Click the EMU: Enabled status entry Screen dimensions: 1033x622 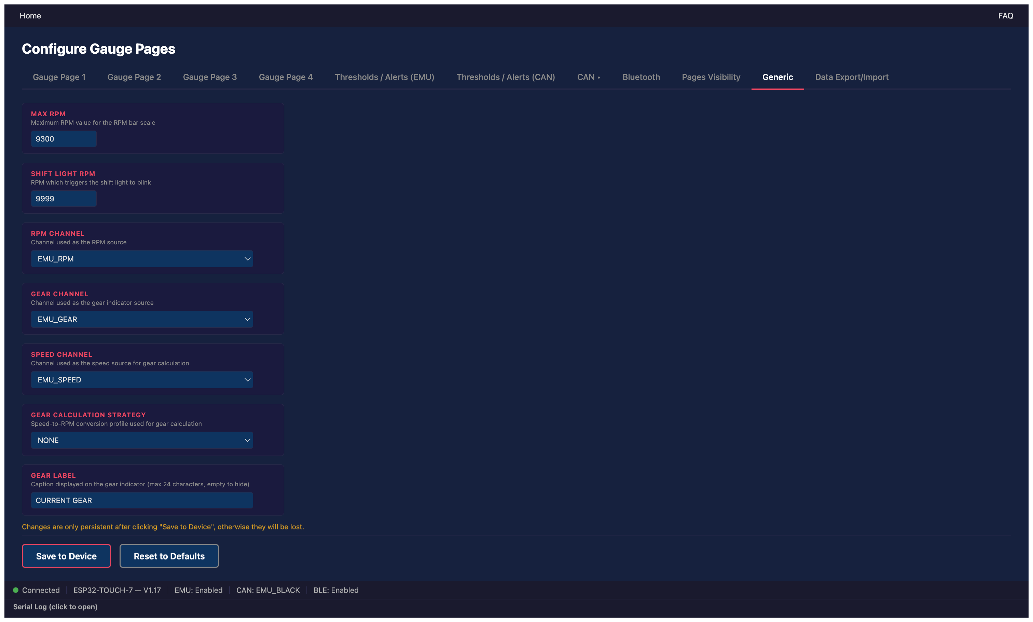click(x=198, y=590)
